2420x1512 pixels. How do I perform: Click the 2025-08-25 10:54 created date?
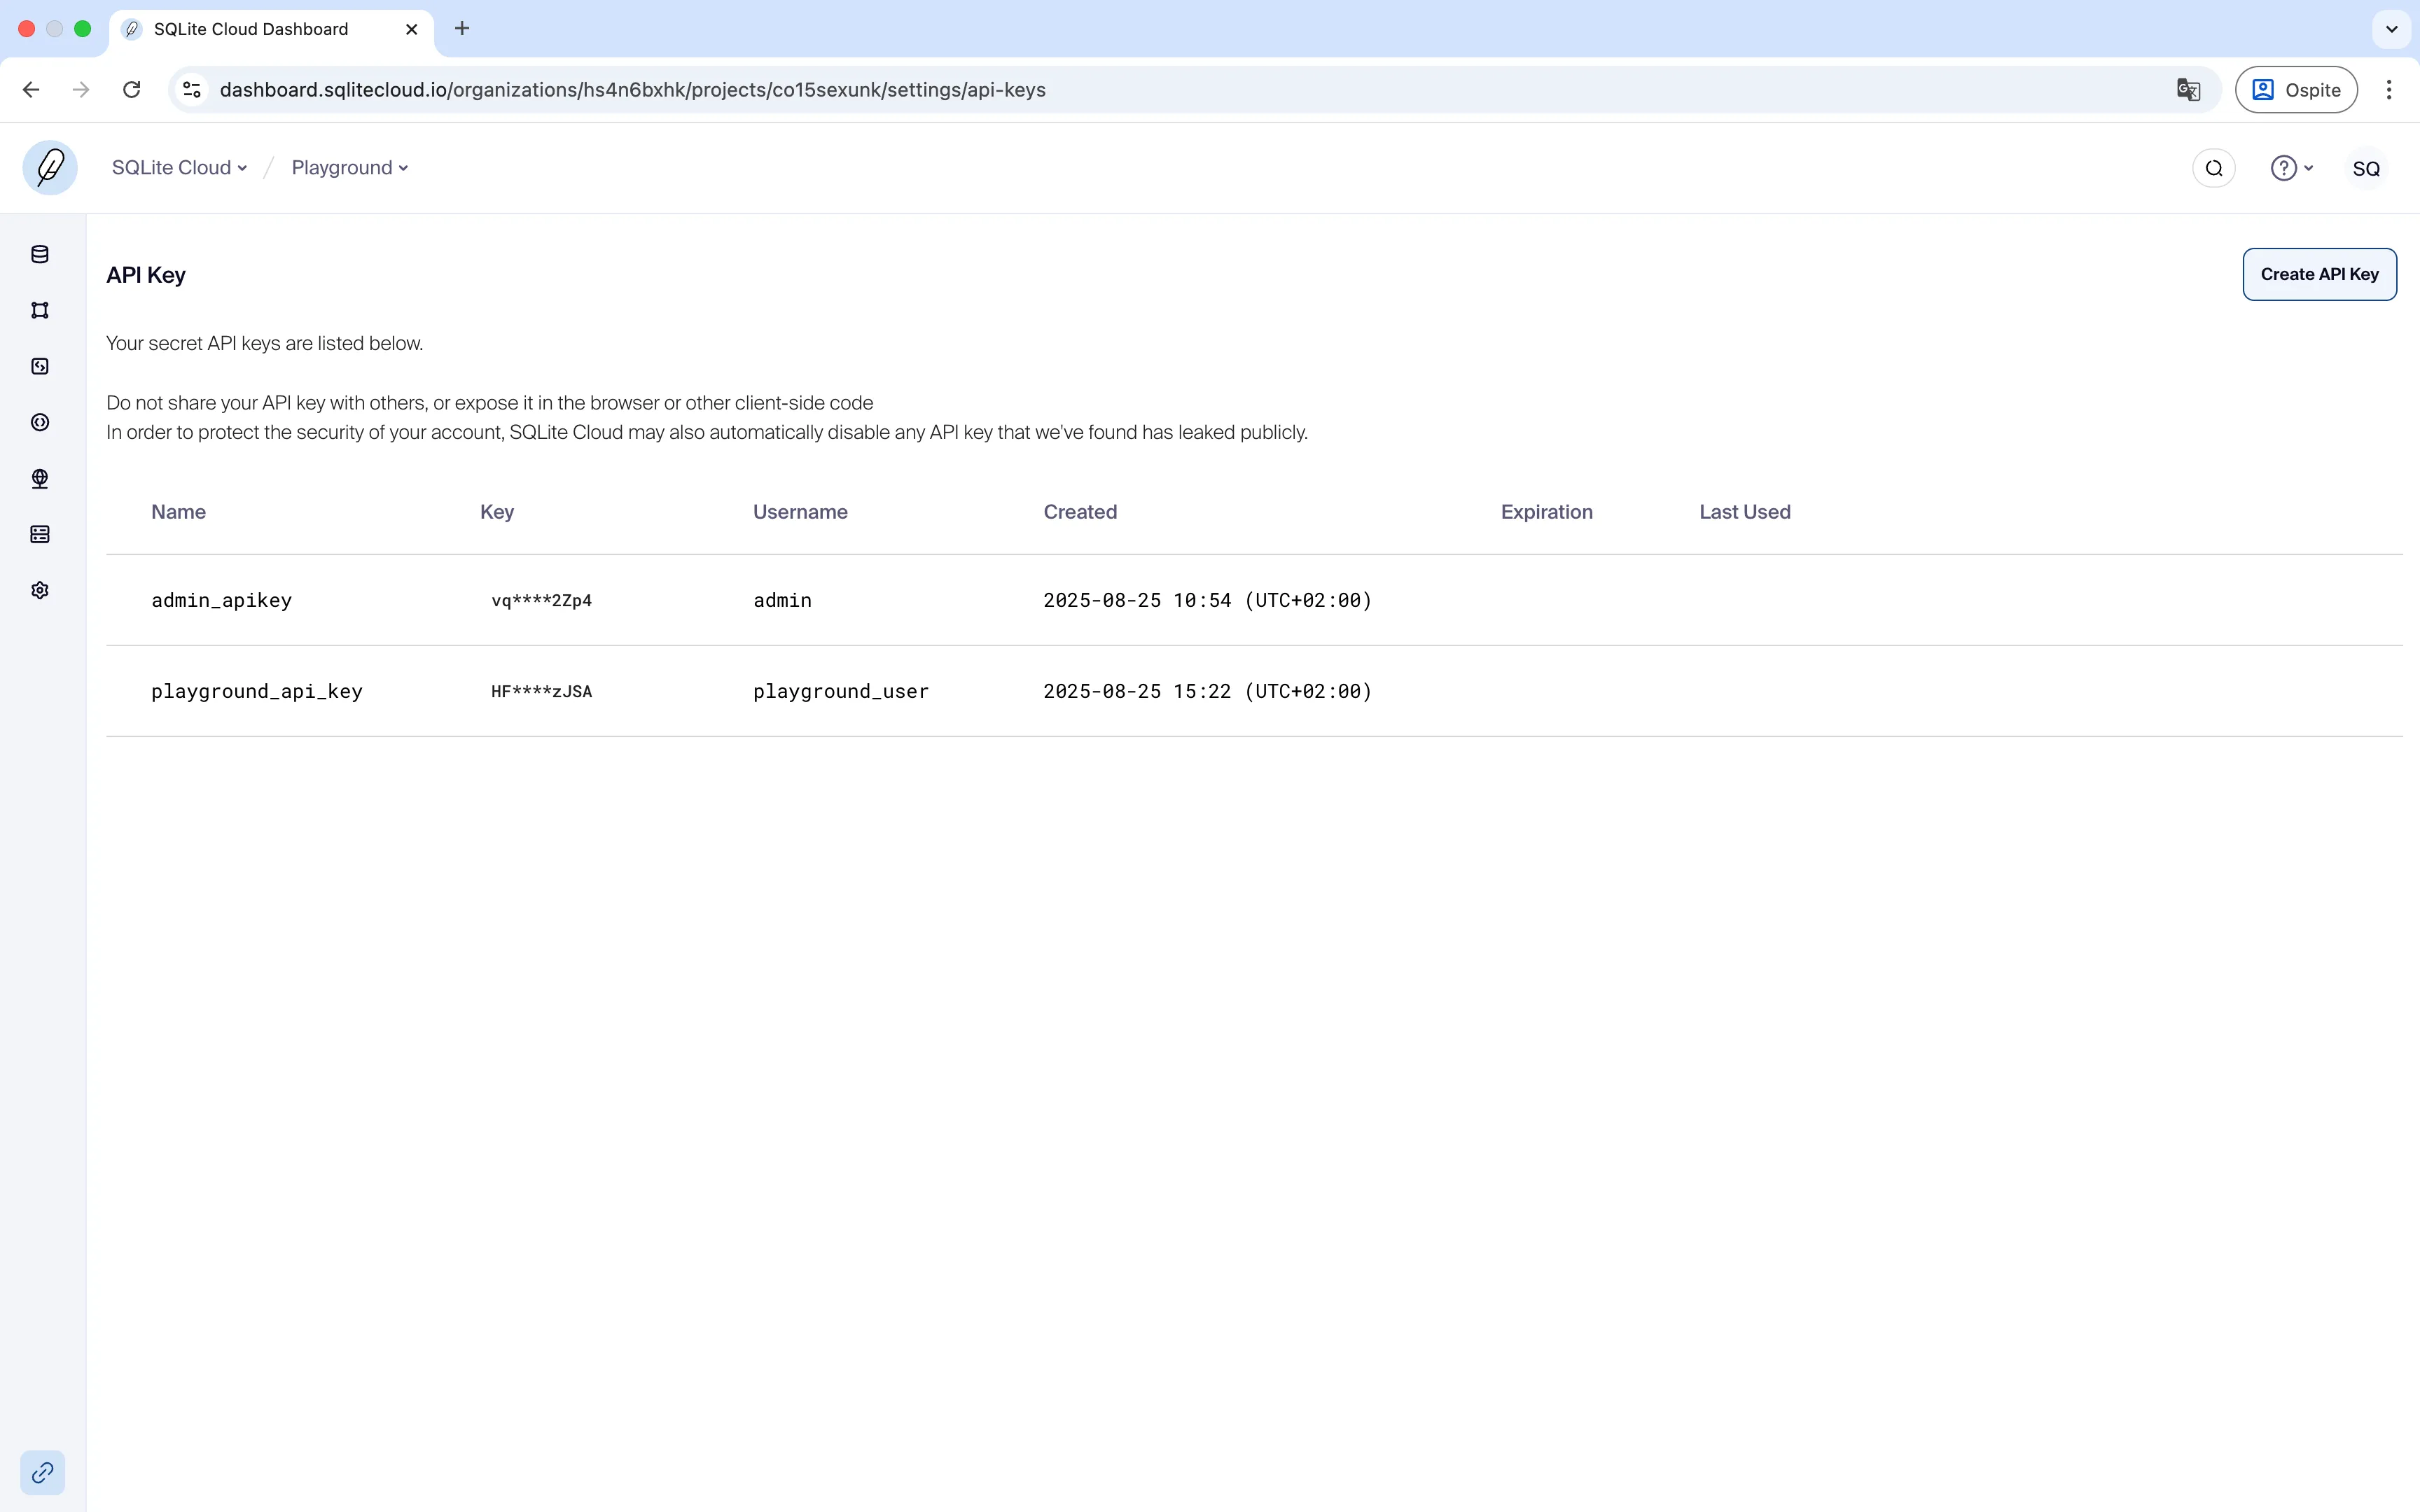click(1207, 600)
